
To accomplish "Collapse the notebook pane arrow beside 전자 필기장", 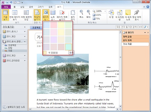I will tap(25, 27).
